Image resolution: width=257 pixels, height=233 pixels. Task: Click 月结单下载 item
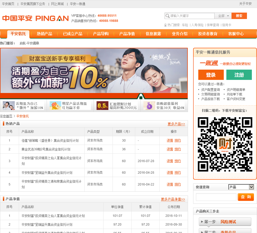(234, 94)
